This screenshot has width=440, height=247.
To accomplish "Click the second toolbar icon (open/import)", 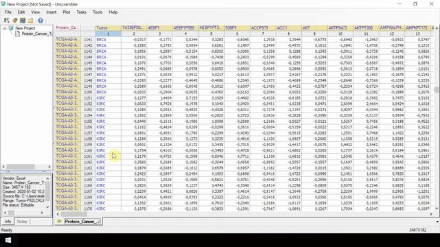I will point(15,21).
